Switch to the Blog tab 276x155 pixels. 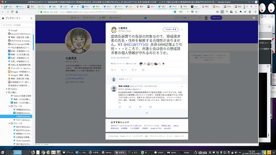[x=216, y=7]
